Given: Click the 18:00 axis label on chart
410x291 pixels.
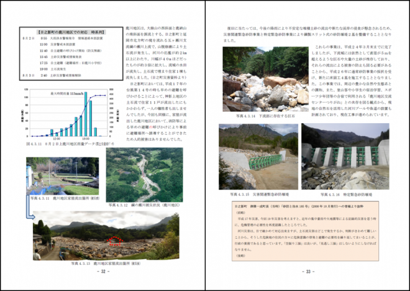Looking at the screenshot, I should pyautogui.click(x=86, y=139).
